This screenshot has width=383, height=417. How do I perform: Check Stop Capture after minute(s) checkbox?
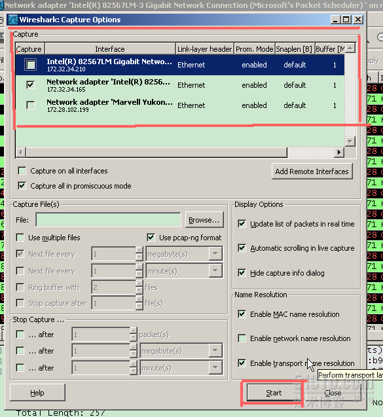20,368
